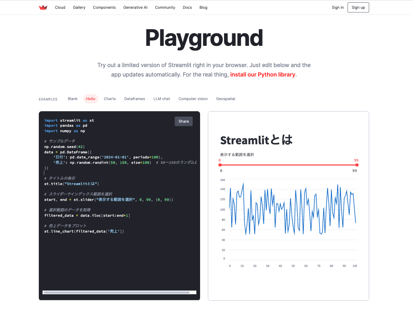Viewport: 413px width, 332px height.
Task: Click the Streamlit crown logo
Action: [43, 7]
